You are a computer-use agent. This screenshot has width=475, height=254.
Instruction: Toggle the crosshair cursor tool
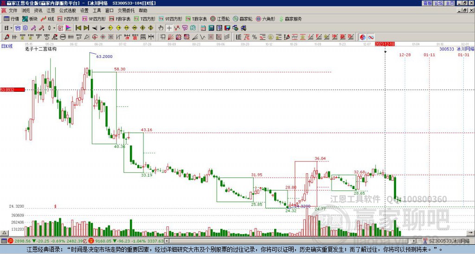click(169, 28)
